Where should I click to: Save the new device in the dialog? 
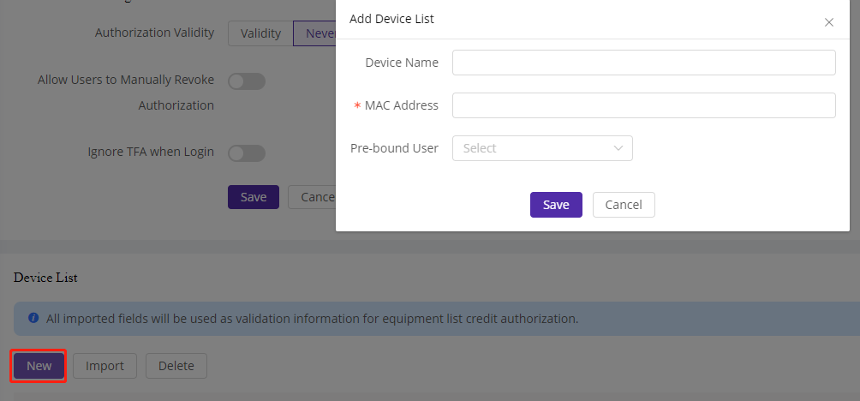pos(556,205)
